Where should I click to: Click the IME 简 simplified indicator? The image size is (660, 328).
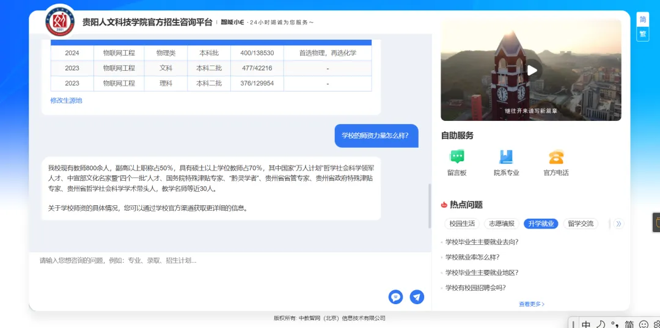point(629,324)
